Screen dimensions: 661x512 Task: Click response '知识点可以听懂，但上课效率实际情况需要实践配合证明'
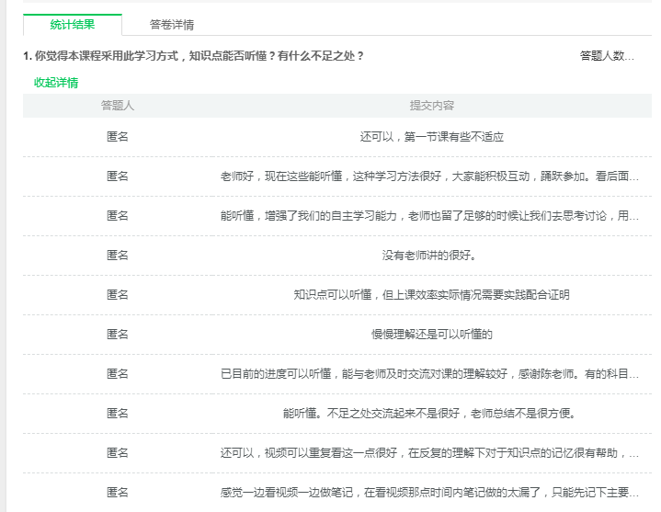pos(431,295)
